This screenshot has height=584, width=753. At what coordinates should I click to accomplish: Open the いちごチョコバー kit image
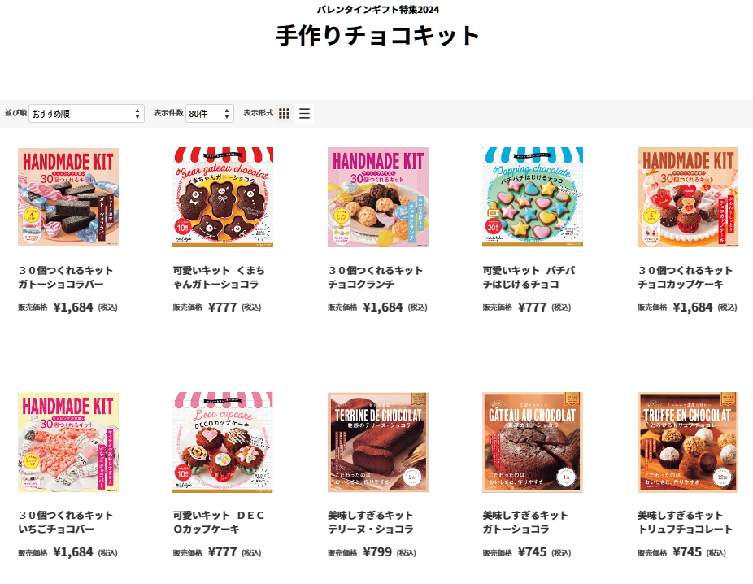(68, 442)
